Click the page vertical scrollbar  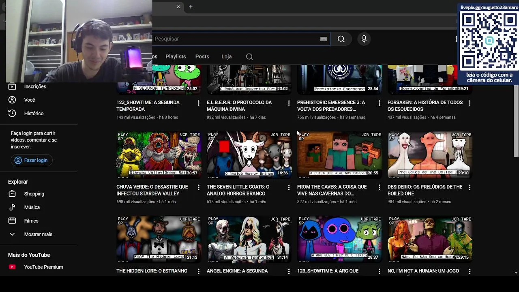516,122
